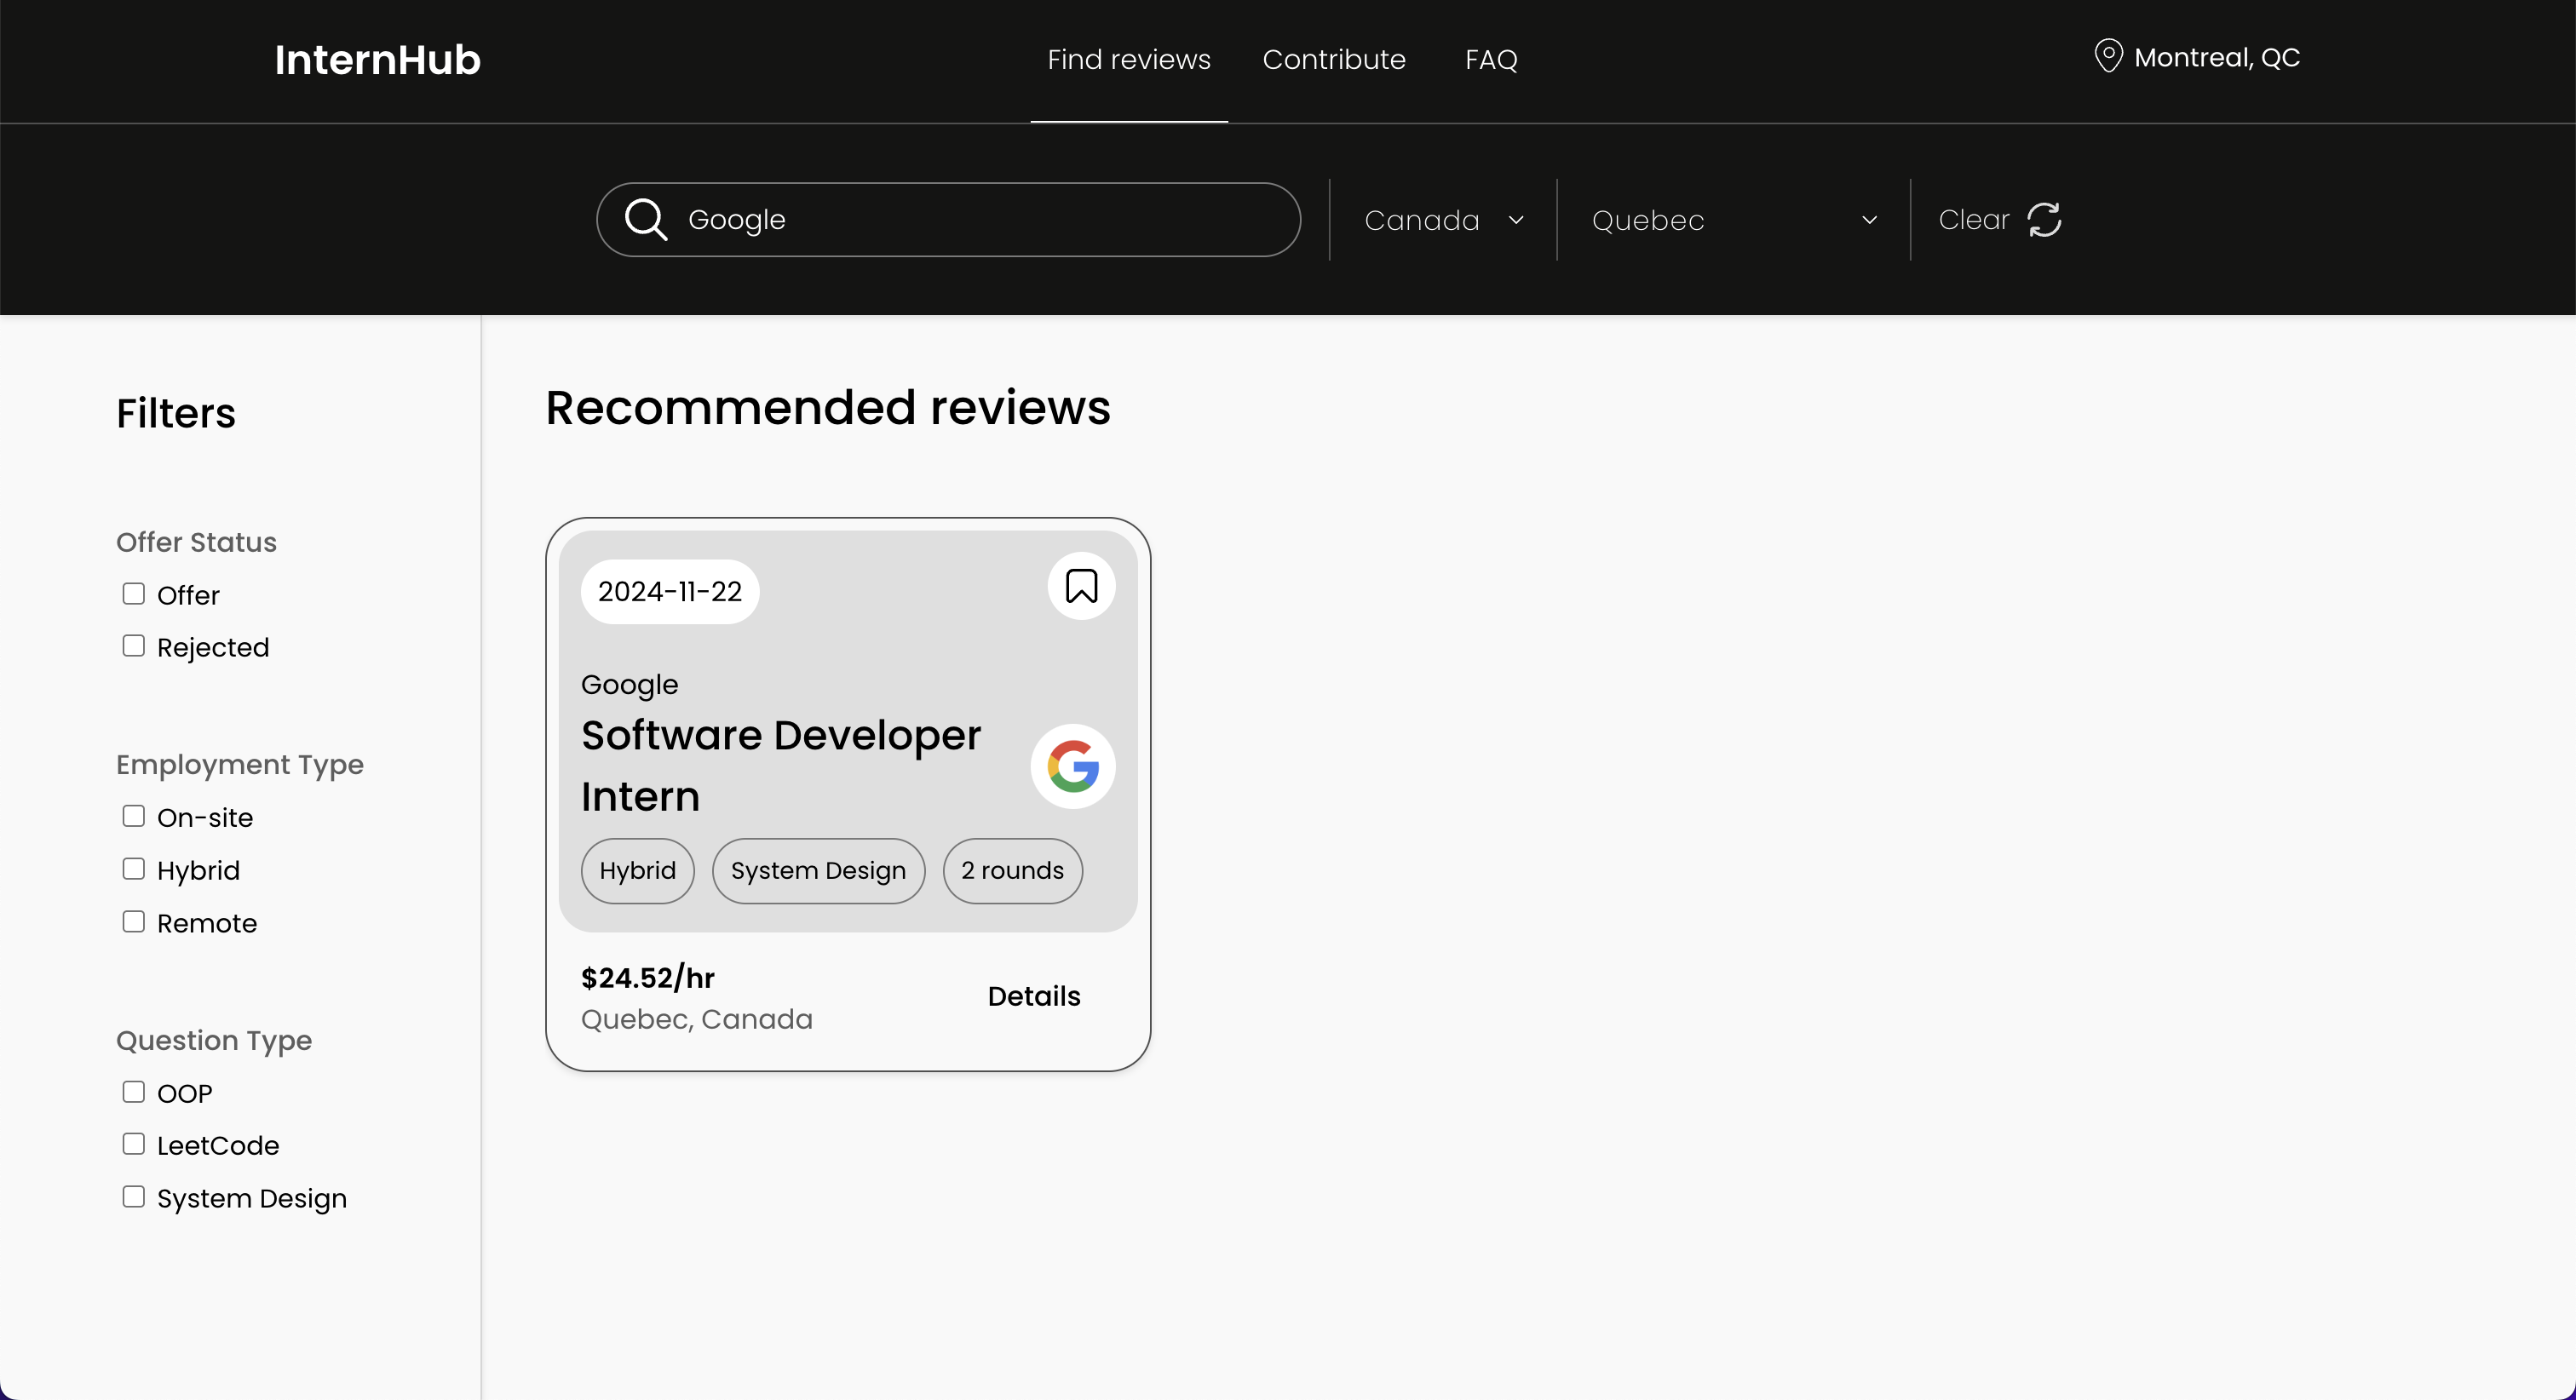Click the Clear refresh arrows icon

[x=2044, y=220]
